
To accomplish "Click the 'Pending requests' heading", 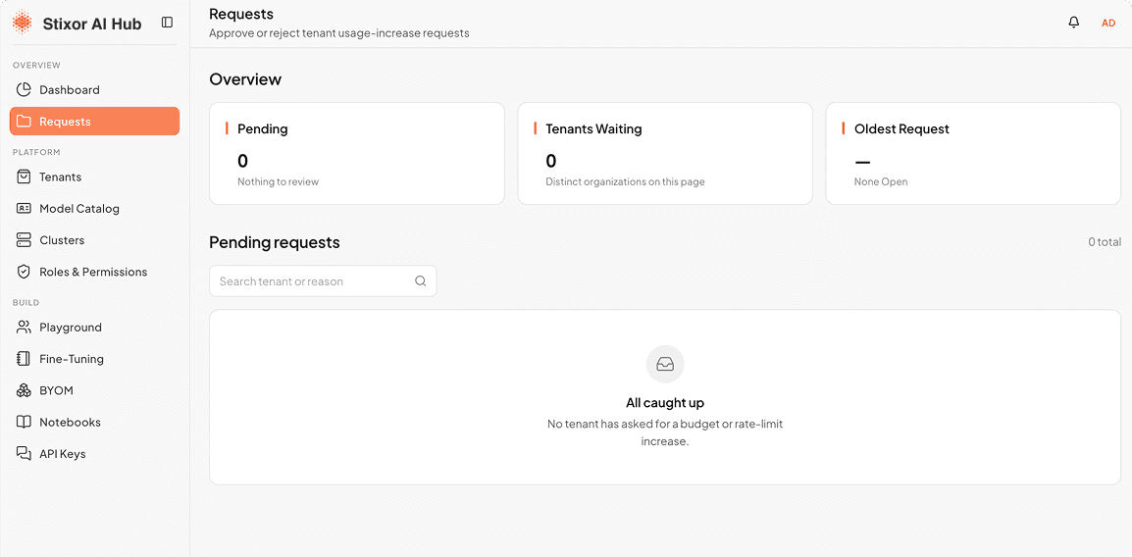I will [275, 242].
